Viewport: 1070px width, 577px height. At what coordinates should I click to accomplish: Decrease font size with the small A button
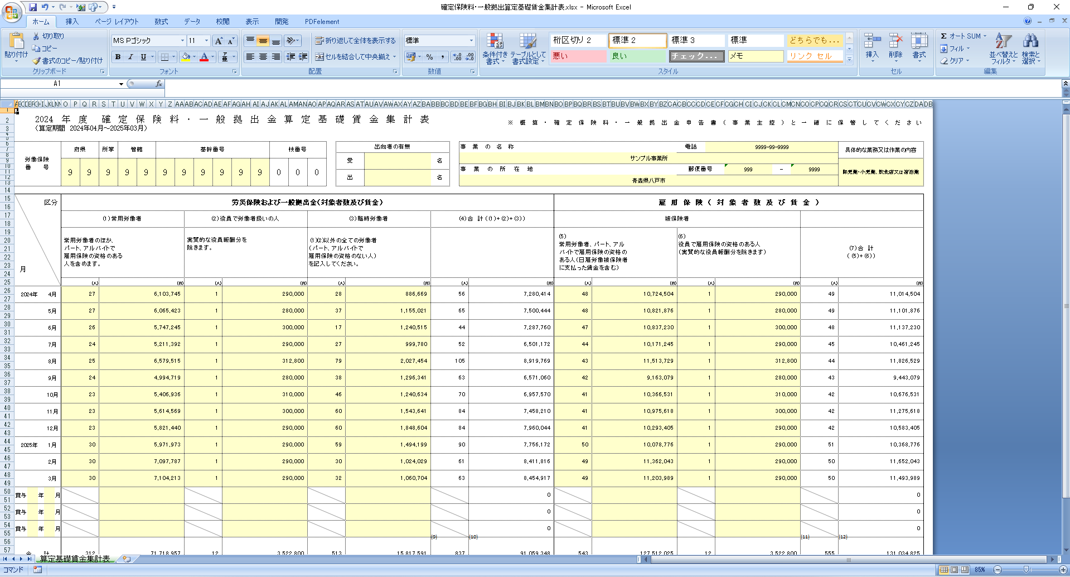231,41
